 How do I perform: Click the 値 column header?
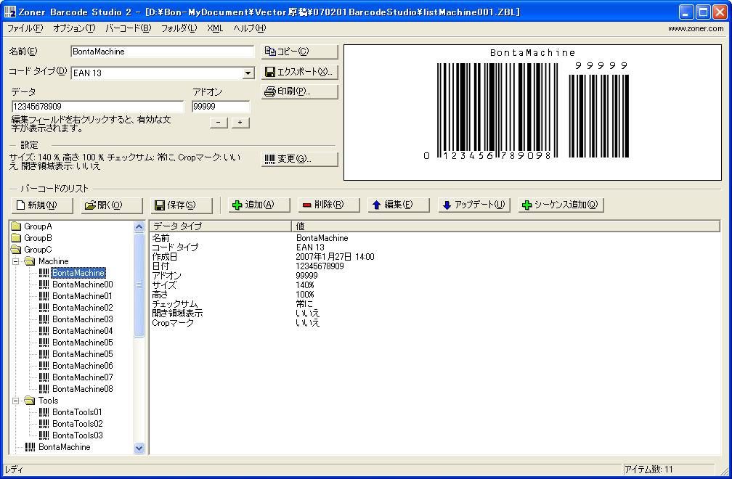[x=505, y=226]
